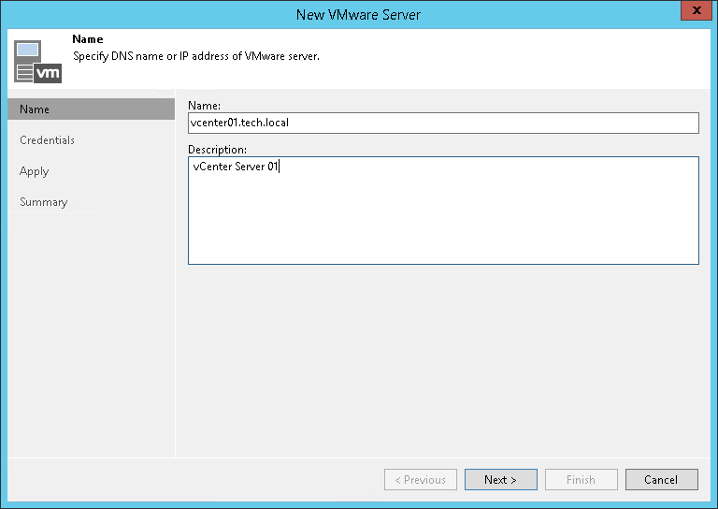Screen dimensions: 718x509
Task: Click the < Previous button
Action: click(421, 480)
